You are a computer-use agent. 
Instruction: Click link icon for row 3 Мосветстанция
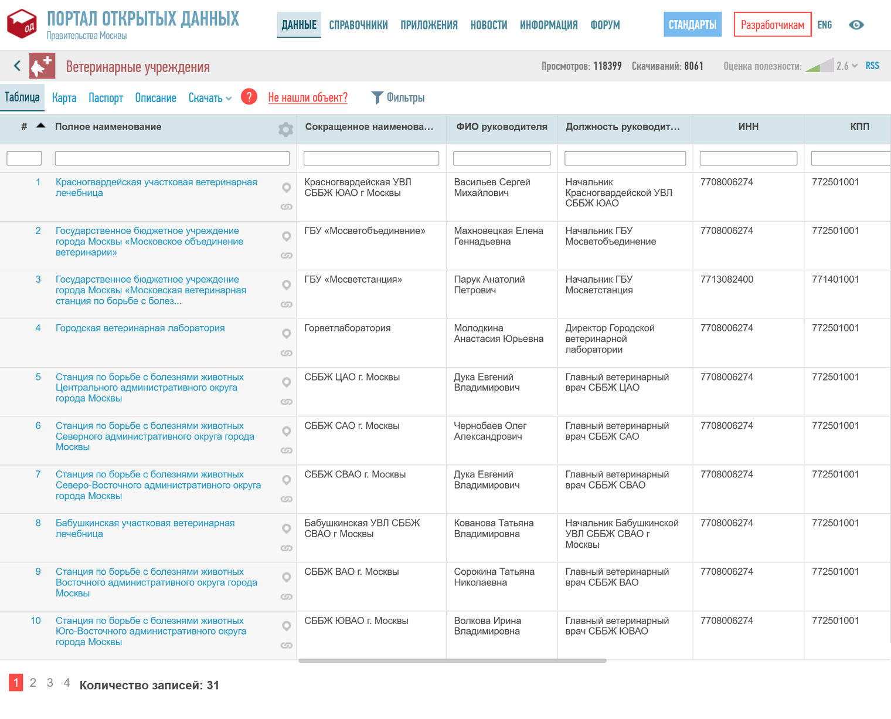click(287, 304)
